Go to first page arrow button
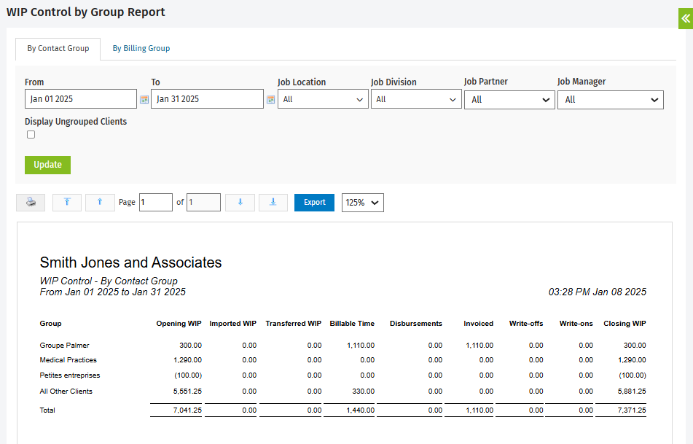Viewport: 693px width, 444px height. click(x=67, y=203)
